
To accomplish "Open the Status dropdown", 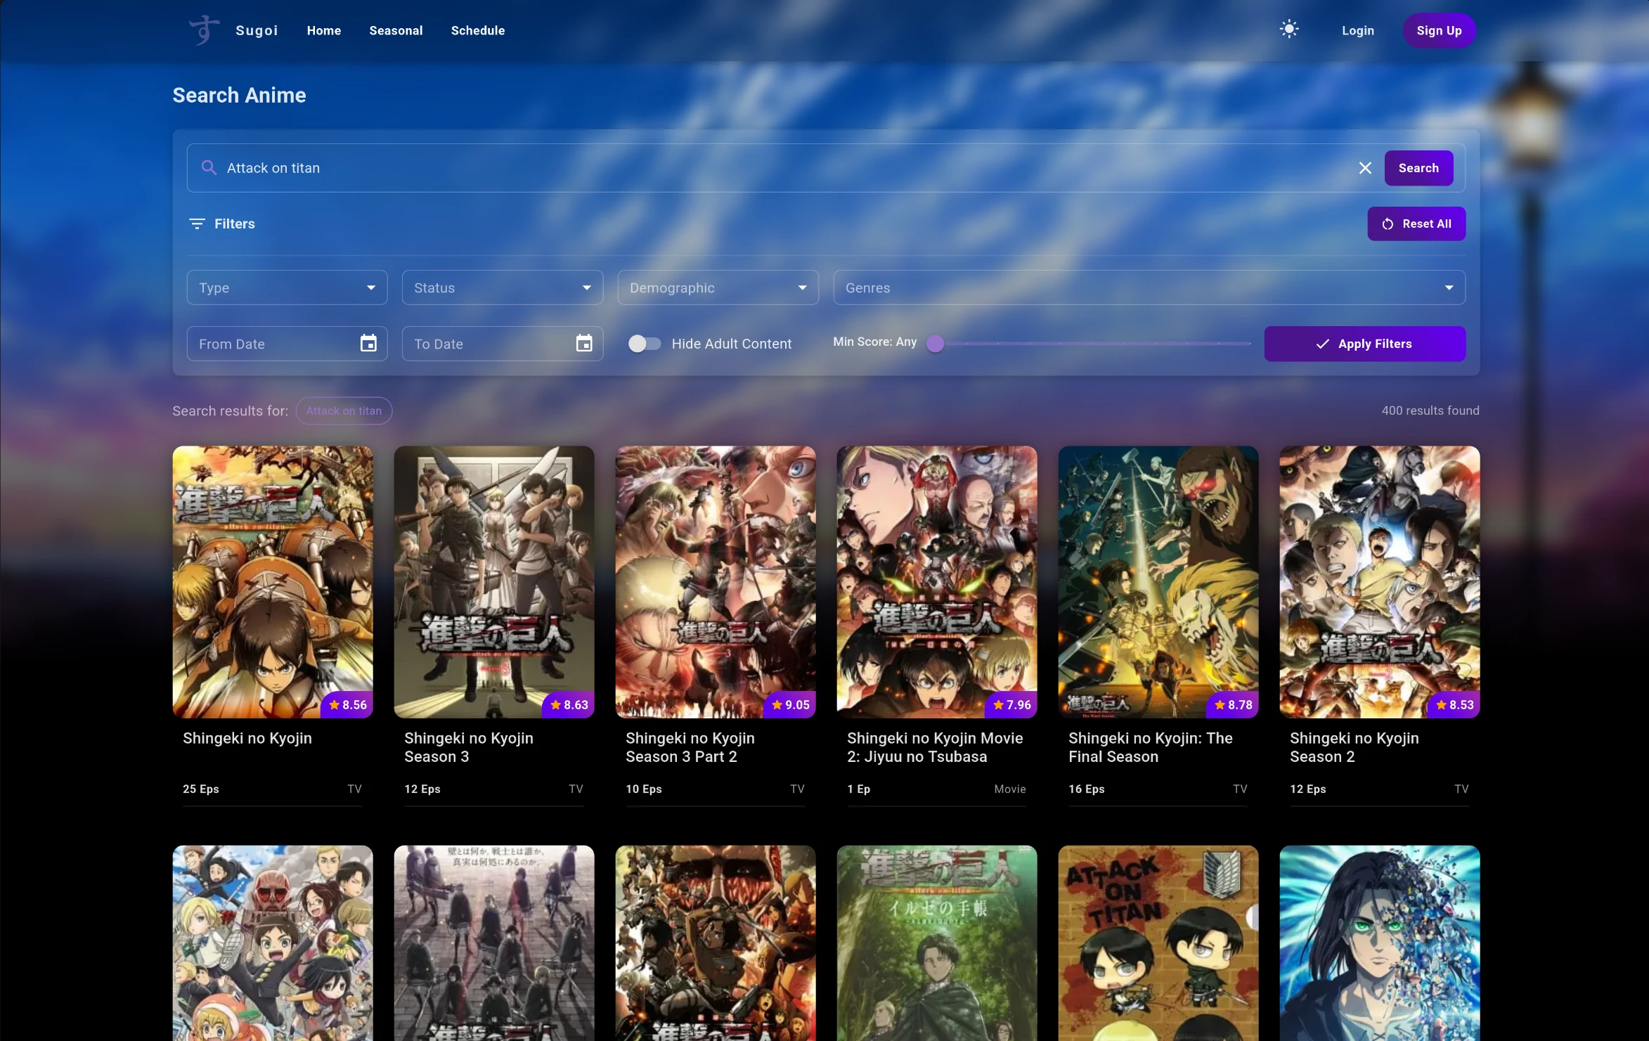I will tap(502, 287).
